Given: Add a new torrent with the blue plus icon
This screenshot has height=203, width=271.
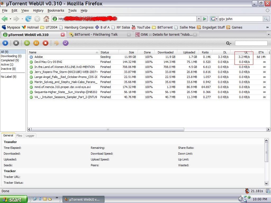Looking at the screenshot, I should pyautogui.click(x=5, y=43).
